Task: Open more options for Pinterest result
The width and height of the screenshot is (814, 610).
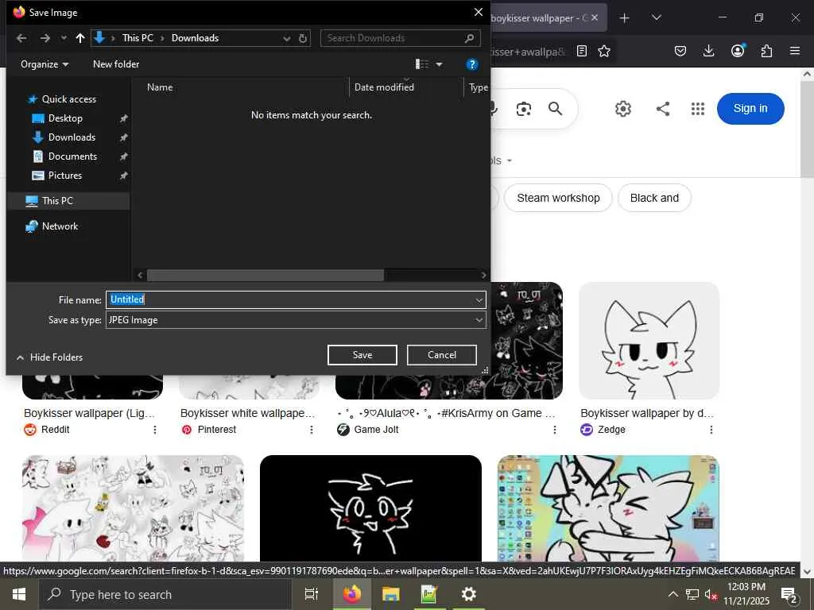Action: 312,430
